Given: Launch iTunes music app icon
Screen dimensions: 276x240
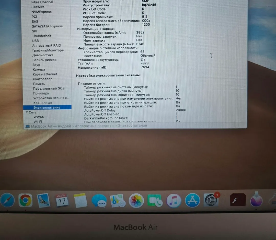Looking at the screenshot, I should coord(174,201).
